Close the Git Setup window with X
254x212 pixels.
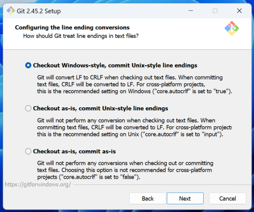coord(239,11)
